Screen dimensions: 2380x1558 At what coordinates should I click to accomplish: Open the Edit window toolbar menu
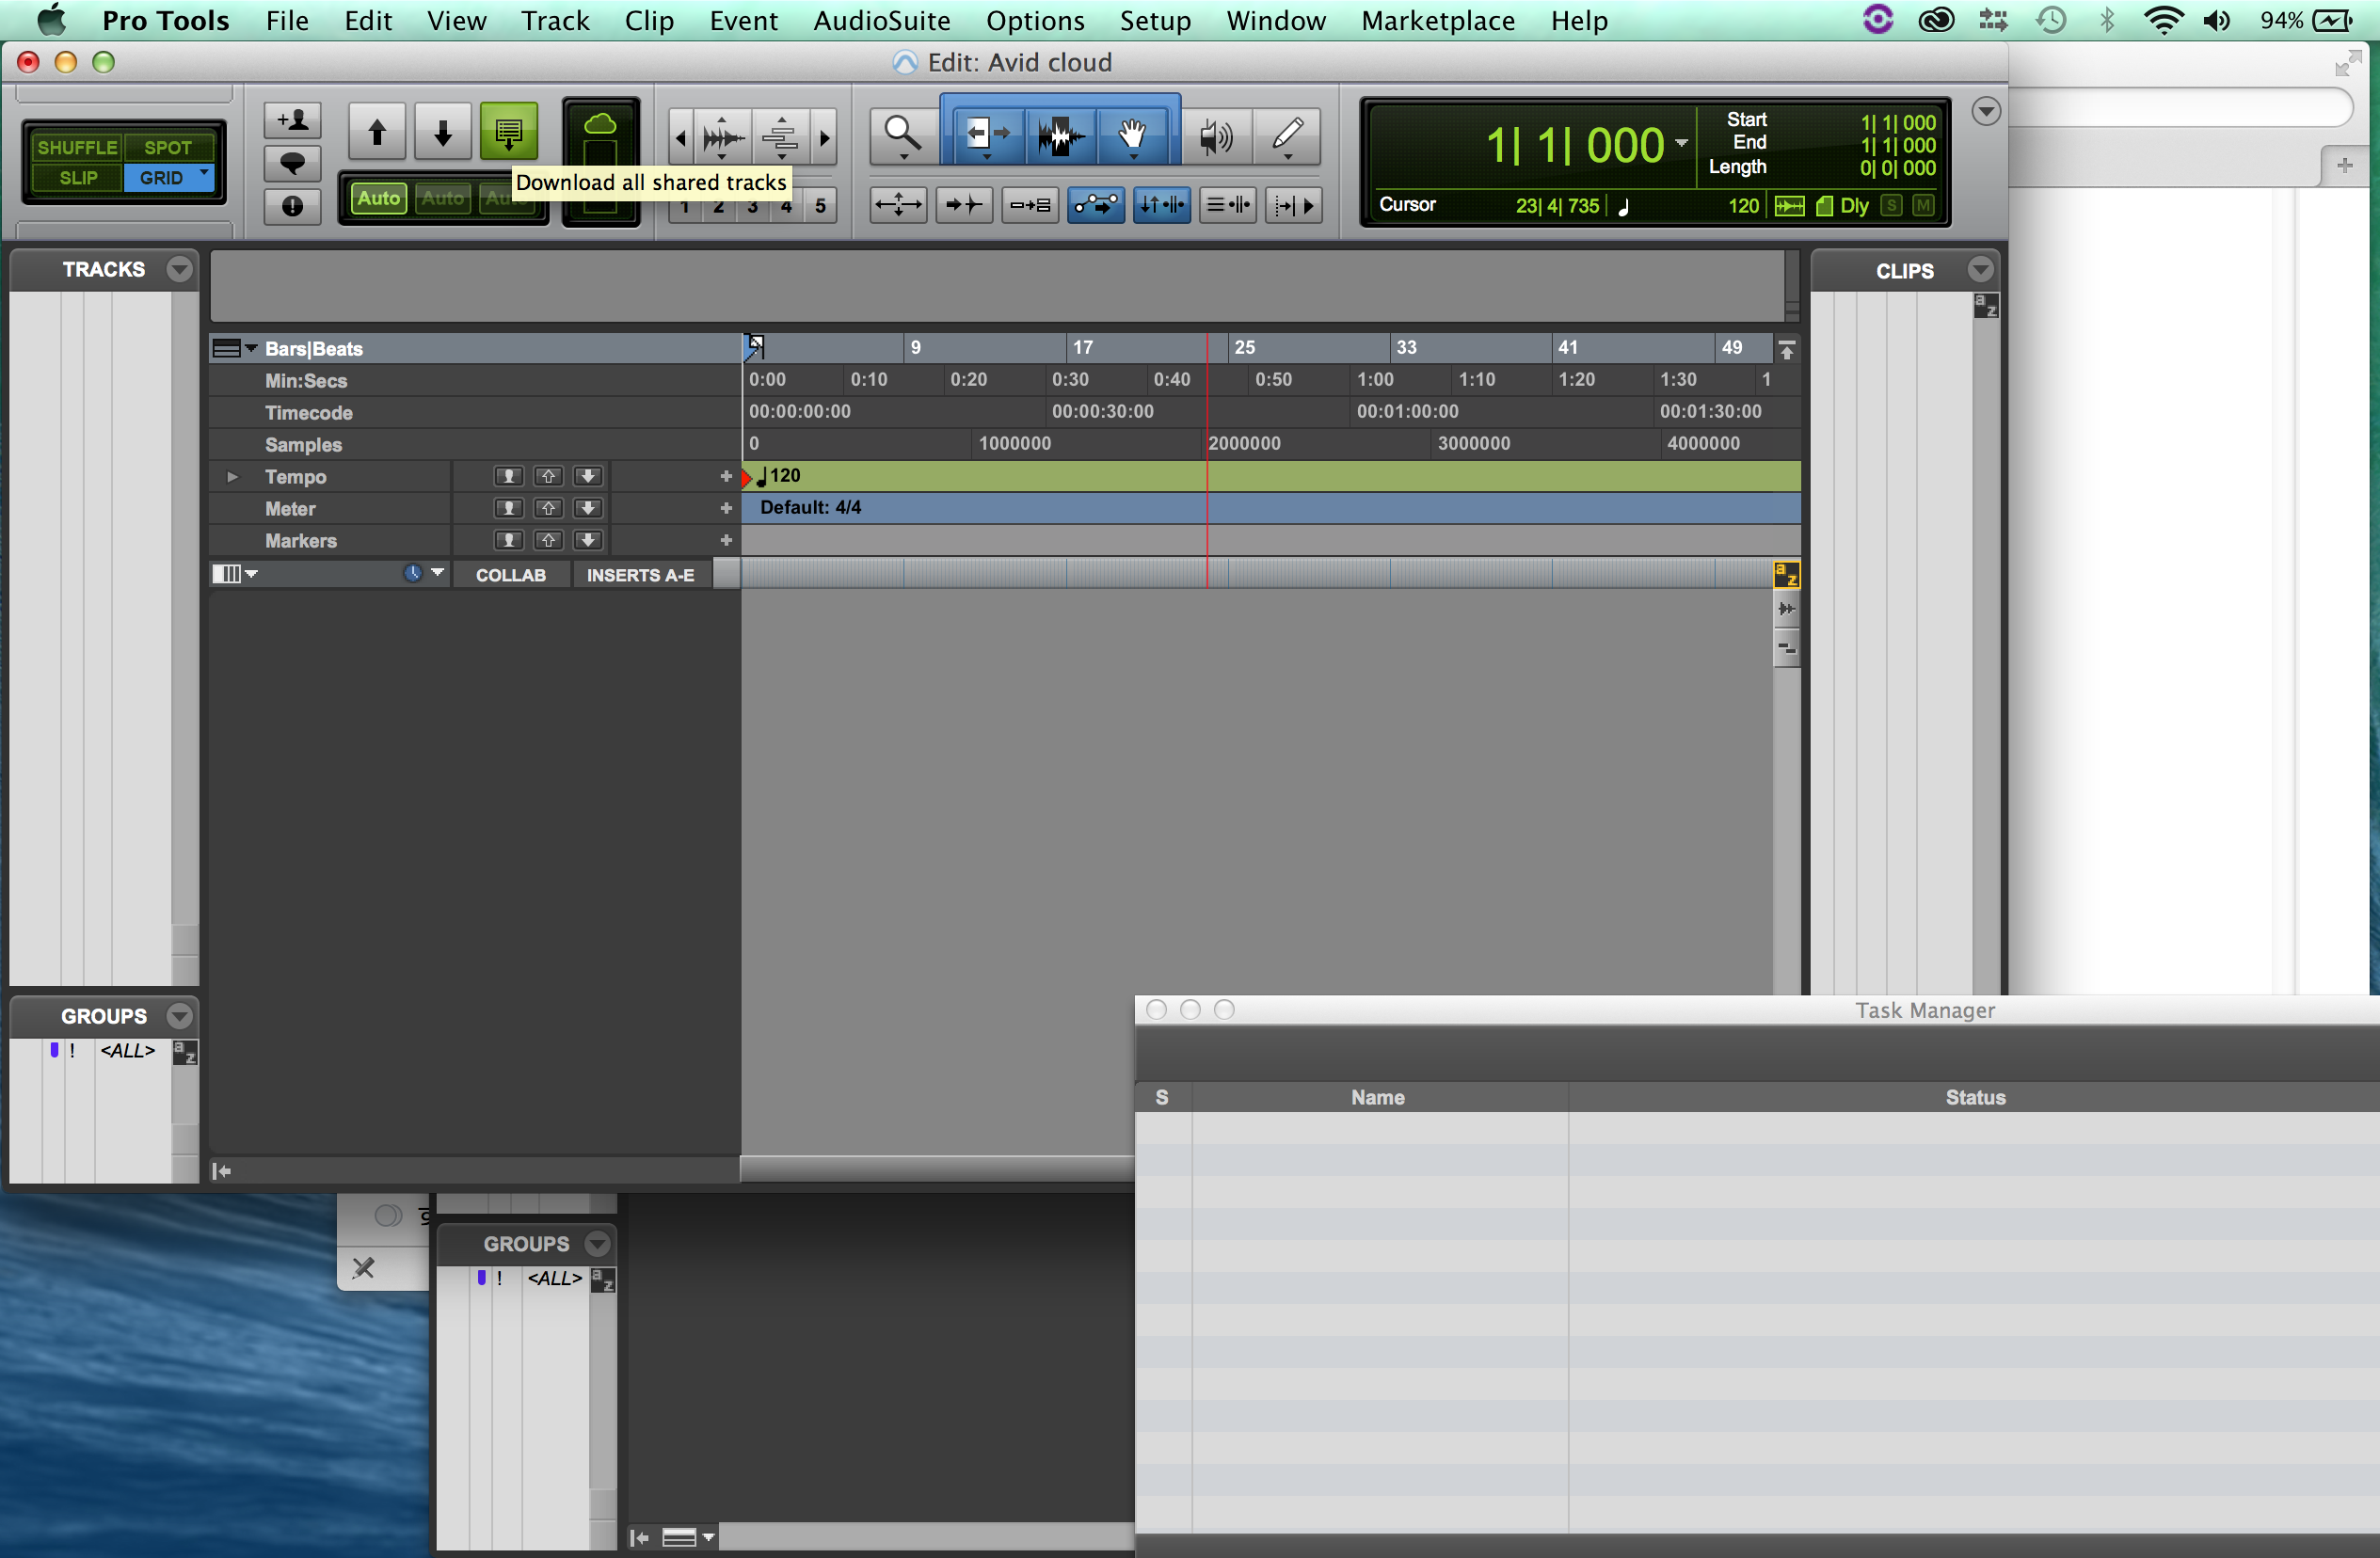tap(1986, 111)
